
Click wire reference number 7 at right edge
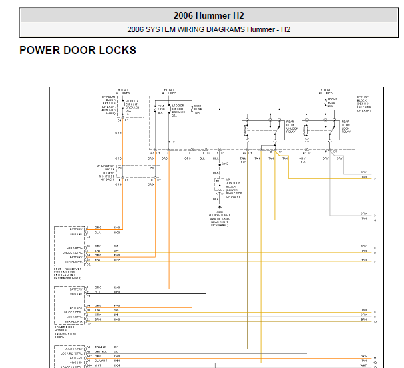(x=375, y=262)
